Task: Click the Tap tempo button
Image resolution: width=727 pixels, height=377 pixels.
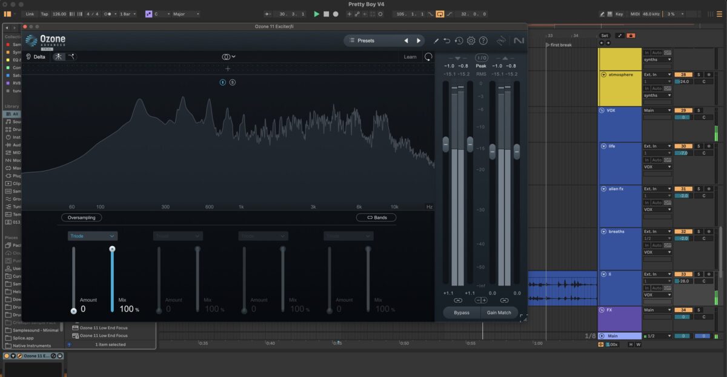Action: click(x=44, y=14)
